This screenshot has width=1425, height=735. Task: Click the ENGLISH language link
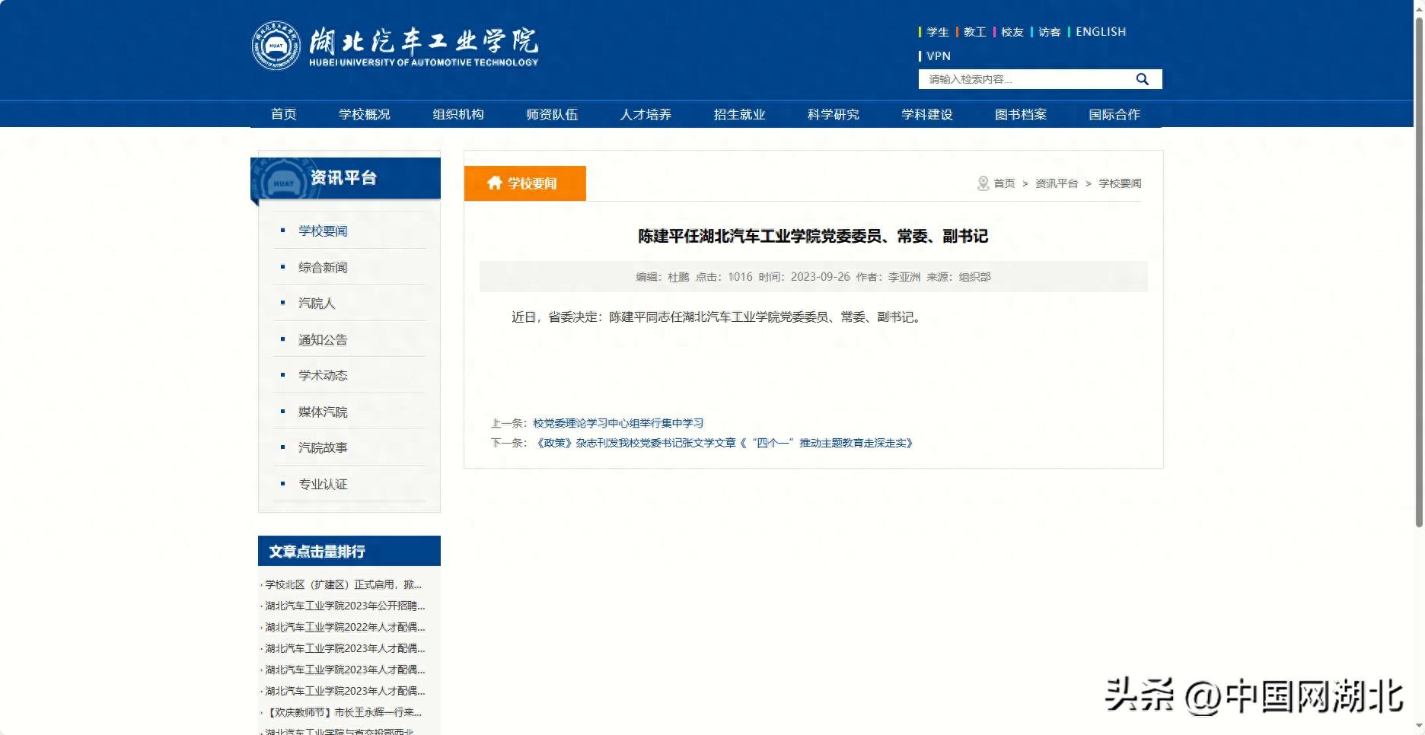(1100, 32)
